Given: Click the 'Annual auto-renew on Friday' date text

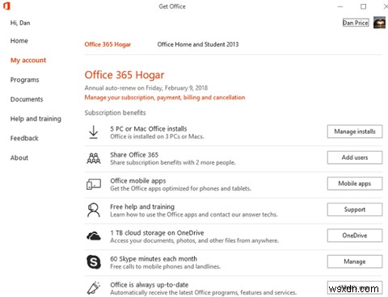Looking at the screenshot, I should coord(146,88).
